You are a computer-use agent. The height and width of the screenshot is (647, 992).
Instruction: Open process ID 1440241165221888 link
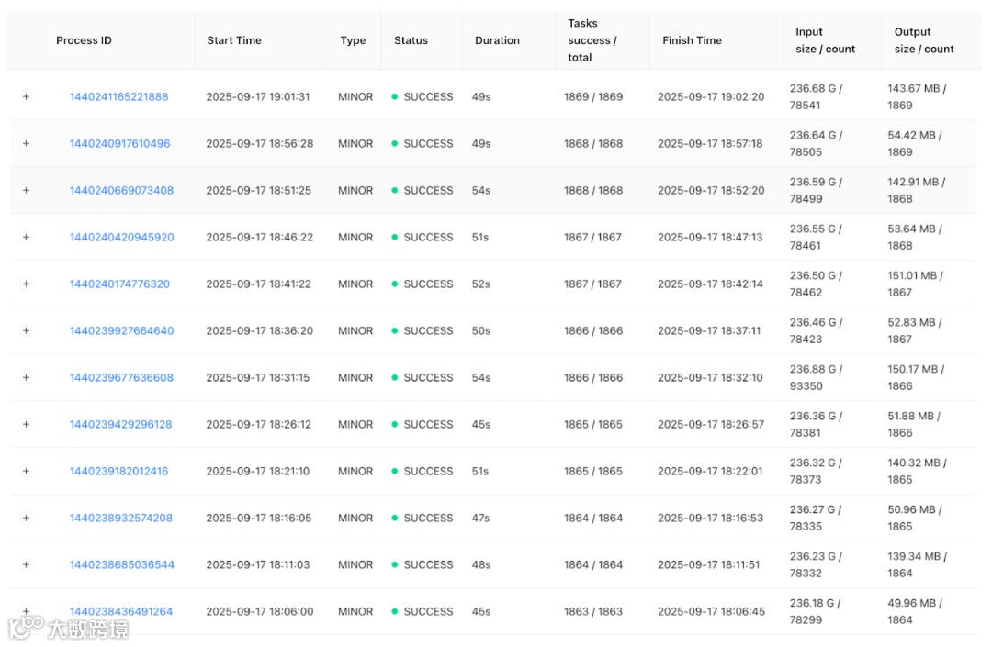point(118,96)
